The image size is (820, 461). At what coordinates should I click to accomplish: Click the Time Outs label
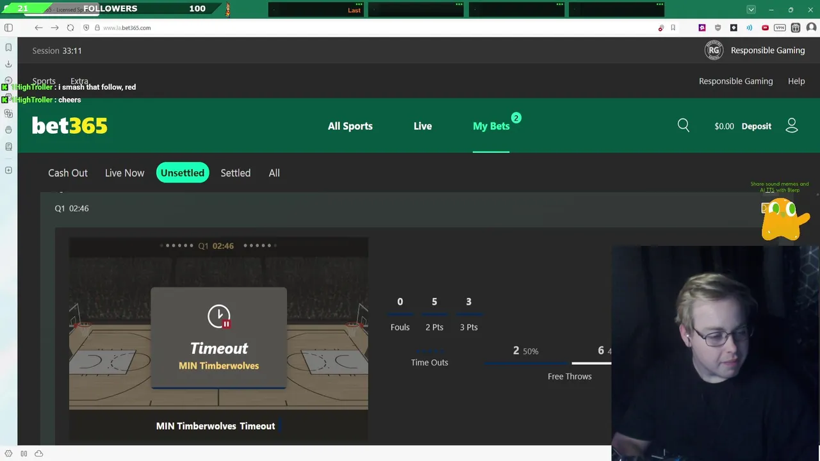coord(429,362)
